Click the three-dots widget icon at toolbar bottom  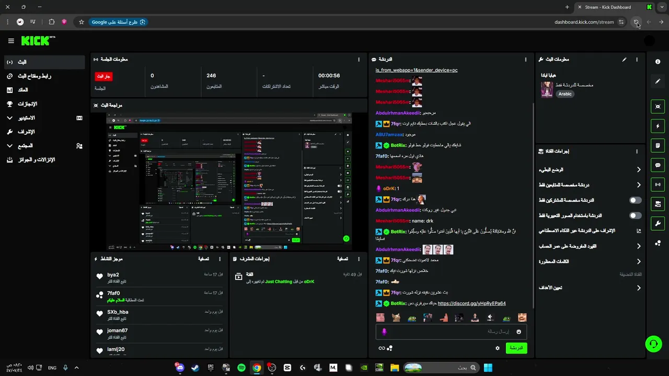click(x=658, y=243)
